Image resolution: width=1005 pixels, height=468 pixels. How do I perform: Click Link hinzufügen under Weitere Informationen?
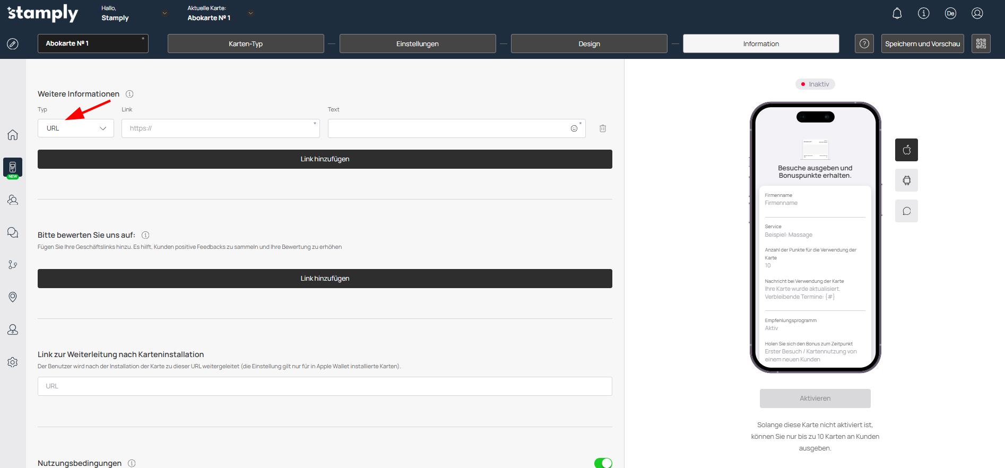click(325, 159)
